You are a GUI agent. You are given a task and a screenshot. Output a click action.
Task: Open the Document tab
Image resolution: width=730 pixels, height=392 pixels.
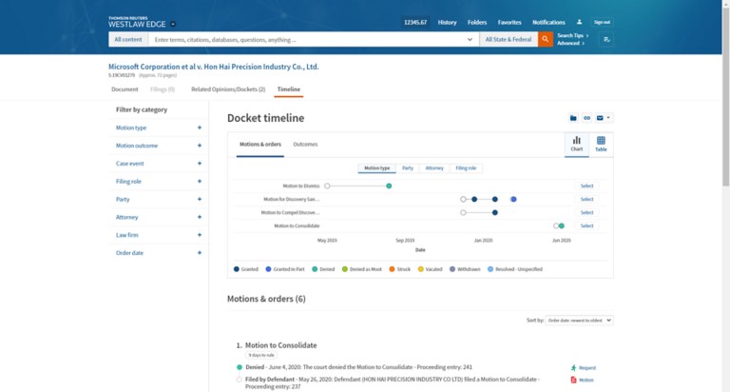click(x=125, y=89)
